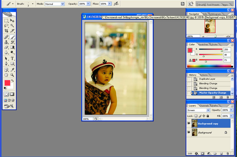
Task: Select the Hand tool
Action: (6, 75)
